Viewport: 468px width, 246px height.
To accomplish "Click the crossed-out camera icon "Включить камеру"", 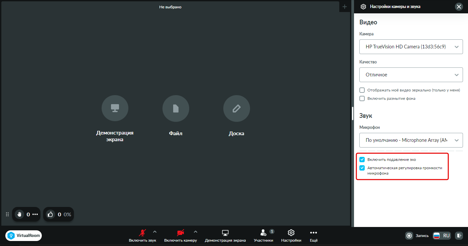I will (x=181, y=233).
